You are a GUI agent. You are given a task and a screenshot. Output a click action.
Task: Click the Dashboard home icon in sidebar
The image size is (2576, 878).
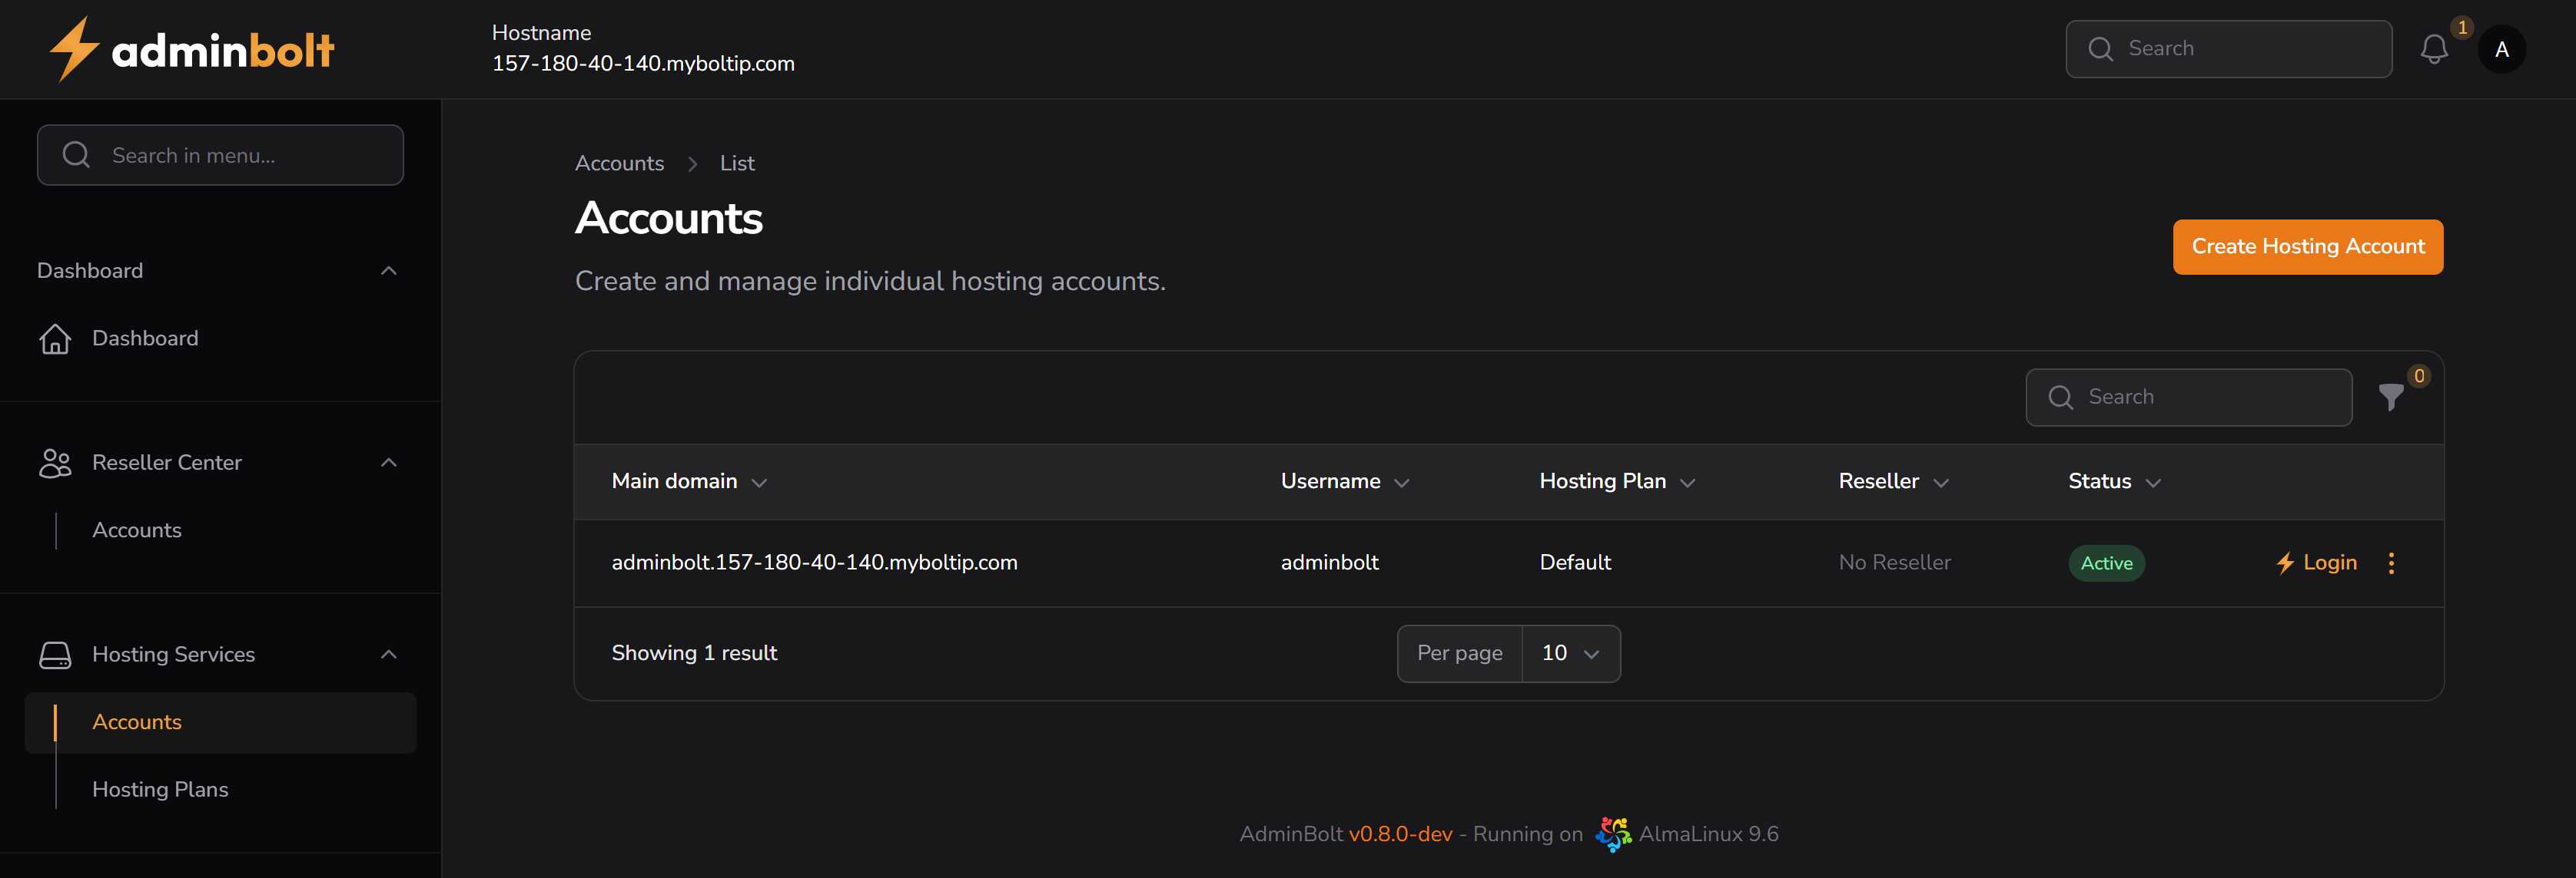55,338
